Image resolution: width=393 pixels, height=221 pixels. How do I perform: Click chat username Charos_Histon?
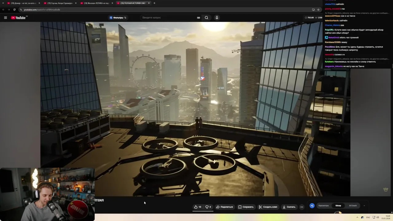click(332, 25)
